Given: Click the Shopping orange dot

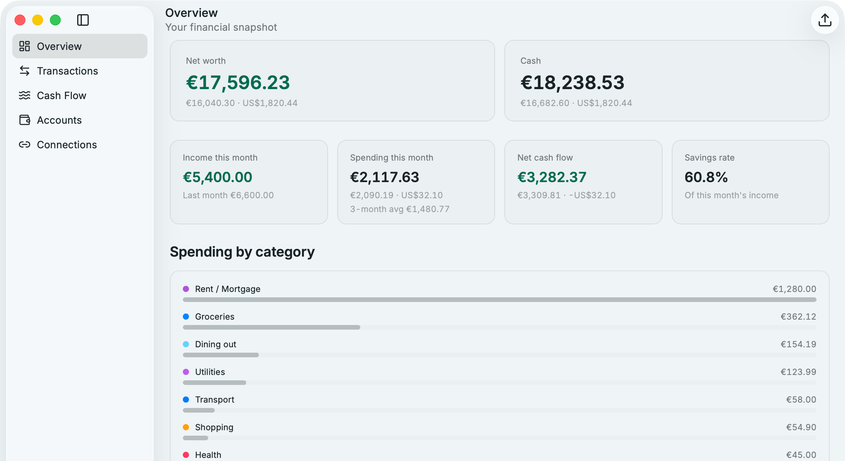Looking at the screenshot, I should pyautogui.click(x=186, y=427).
